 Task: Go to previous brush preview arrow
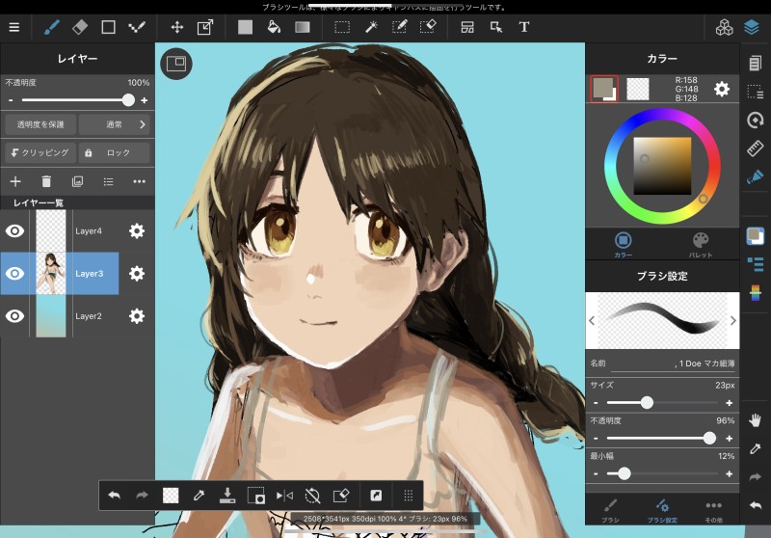592,321
